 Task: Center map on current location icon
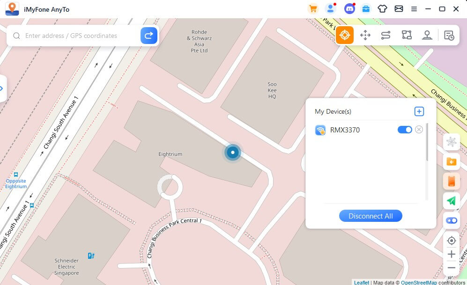(x=452, y=241)
